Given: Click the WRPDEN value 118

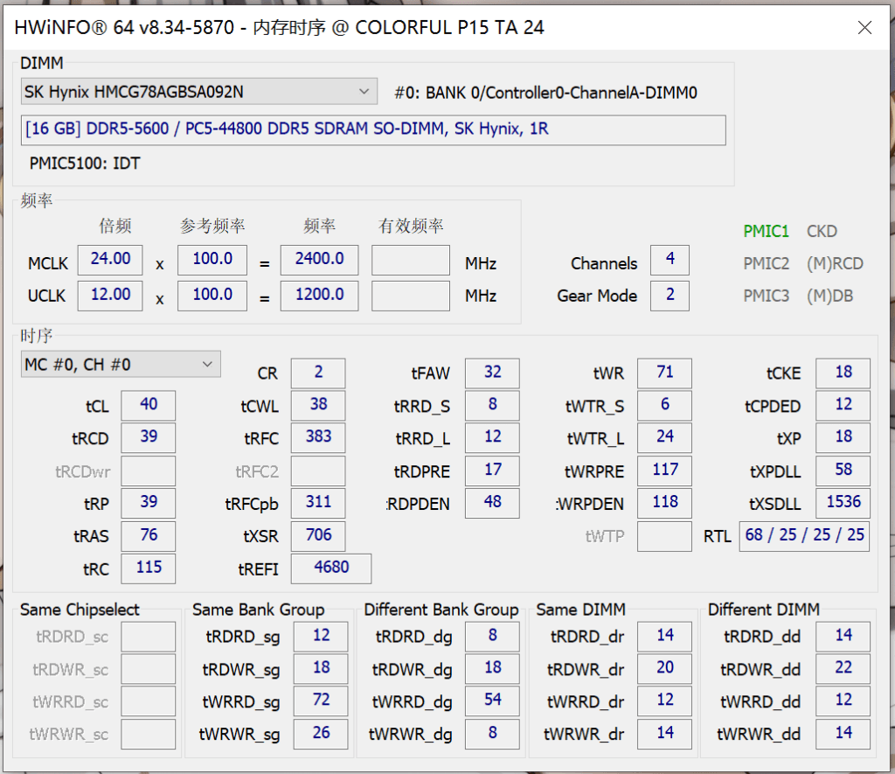Looking at the screenshot, I should tap(665, 503).
